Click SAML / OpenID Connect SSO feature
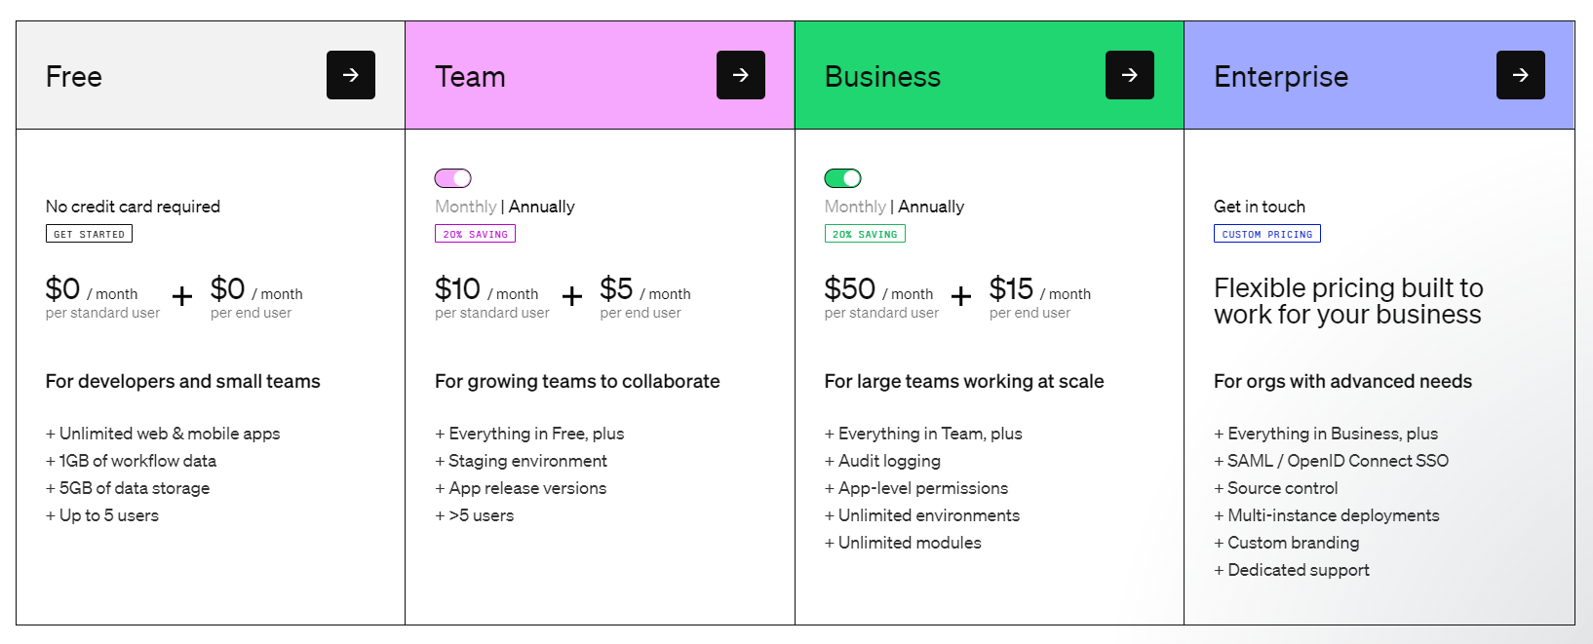The image size is (1593, 644). click(x=1338, y=461)
